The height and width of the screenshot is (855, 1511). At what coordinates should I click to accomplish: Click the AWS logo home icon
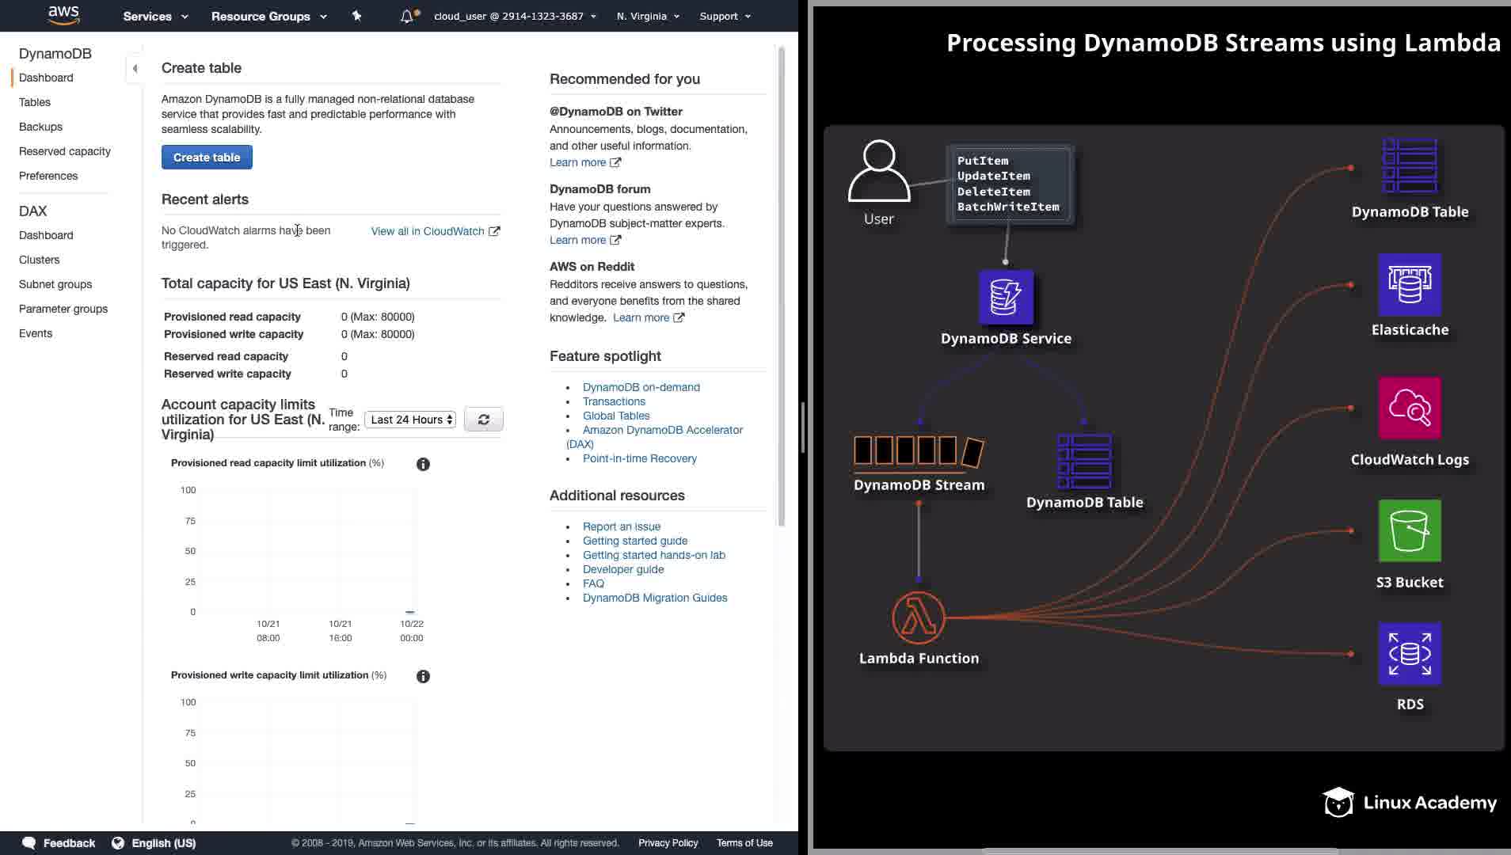click(x=63, y=15)
